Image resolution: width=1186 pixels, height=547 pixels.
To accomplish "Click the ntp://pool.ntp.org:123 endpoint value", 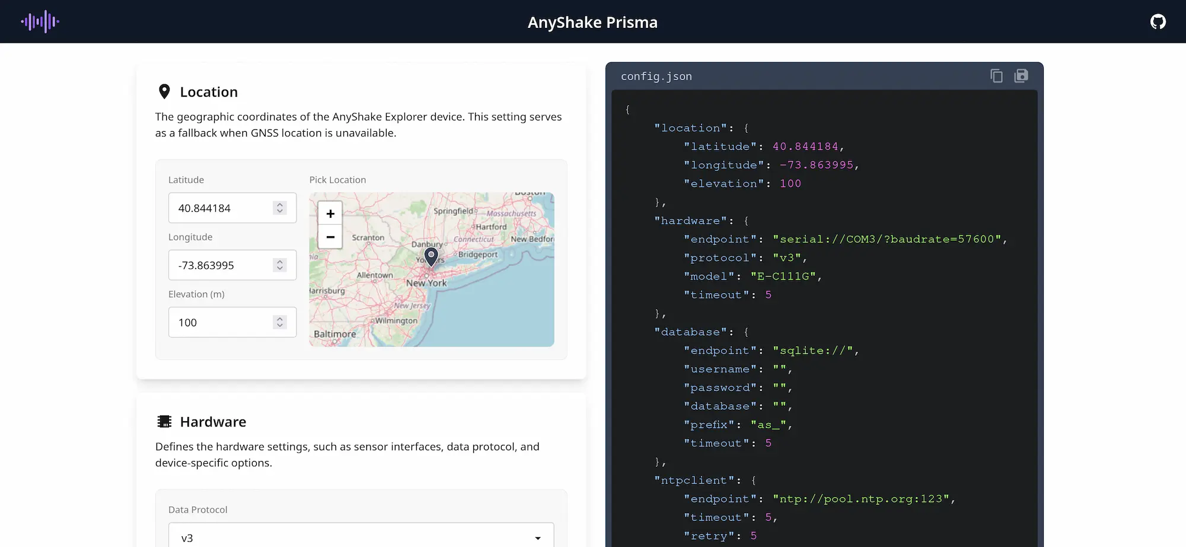I will 861,499.
